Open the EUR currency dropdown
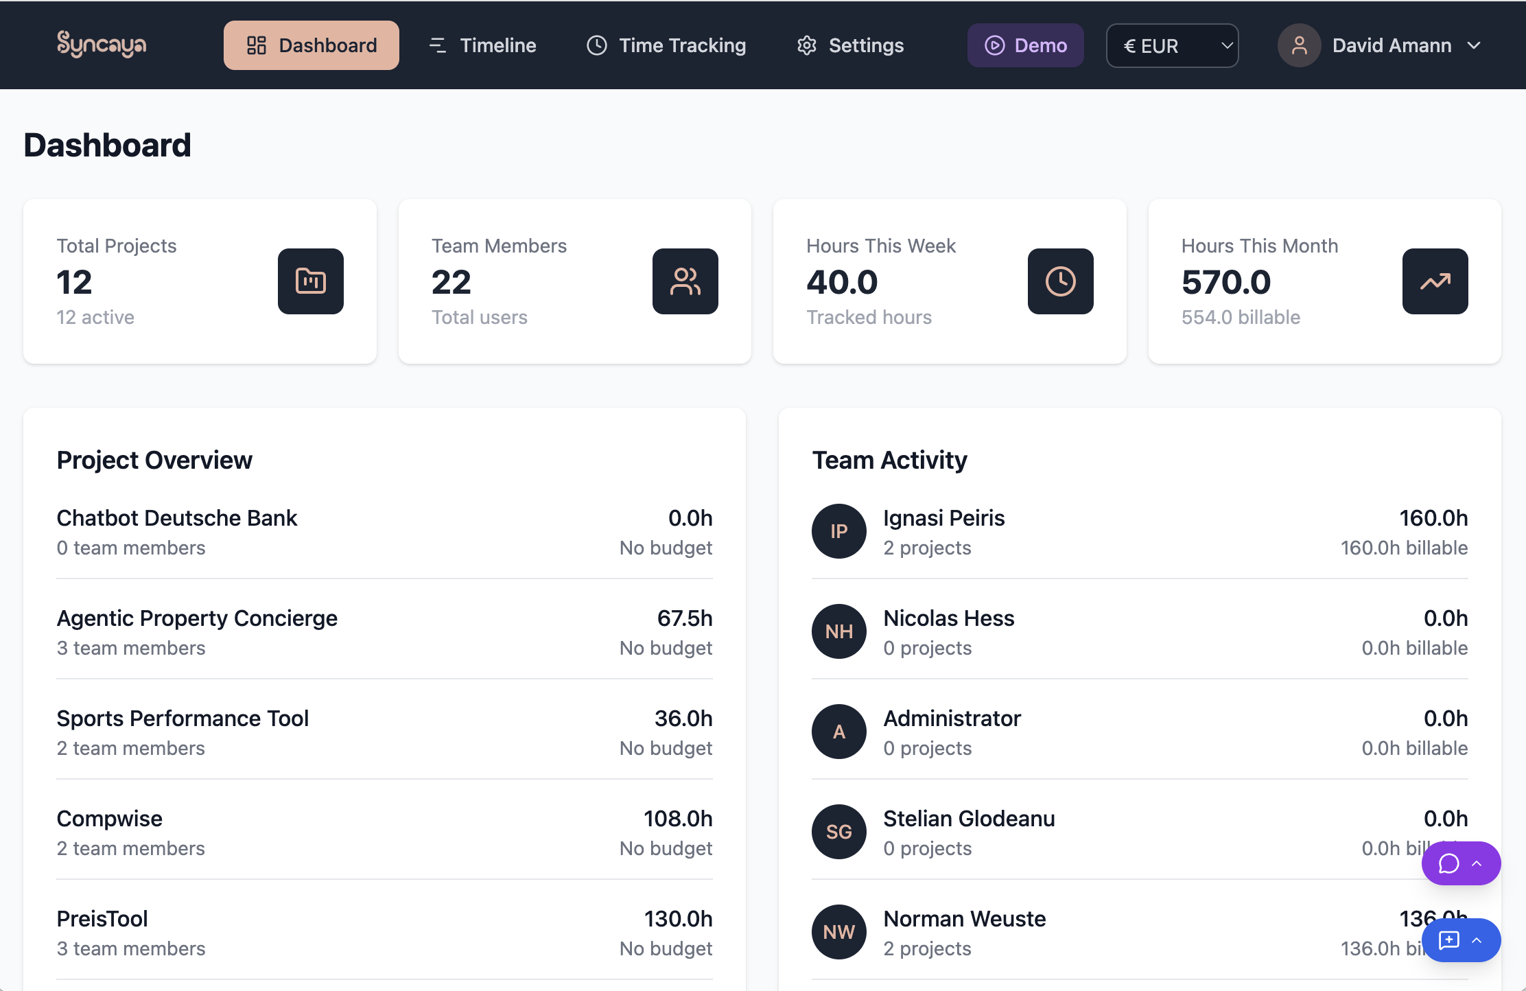 point(1172,45)
